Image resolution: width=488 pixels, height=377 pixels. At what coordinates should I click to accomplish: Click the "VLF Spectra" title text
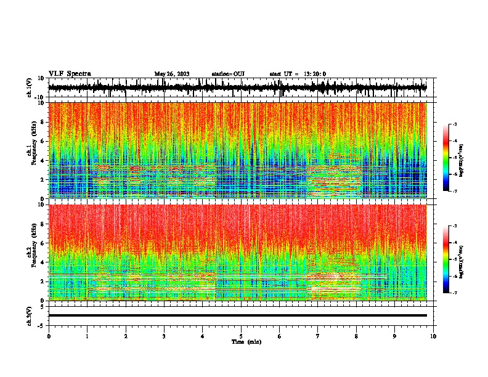pos(70,74)
